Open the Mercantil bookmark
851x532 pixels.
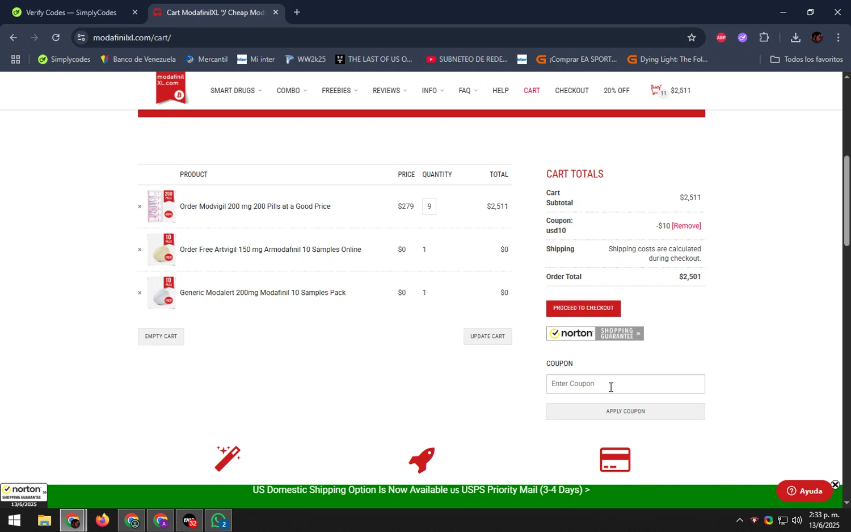click(x=207, y=59)
